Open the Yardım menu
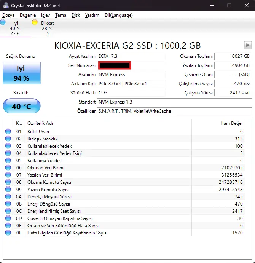 point(92,15)
